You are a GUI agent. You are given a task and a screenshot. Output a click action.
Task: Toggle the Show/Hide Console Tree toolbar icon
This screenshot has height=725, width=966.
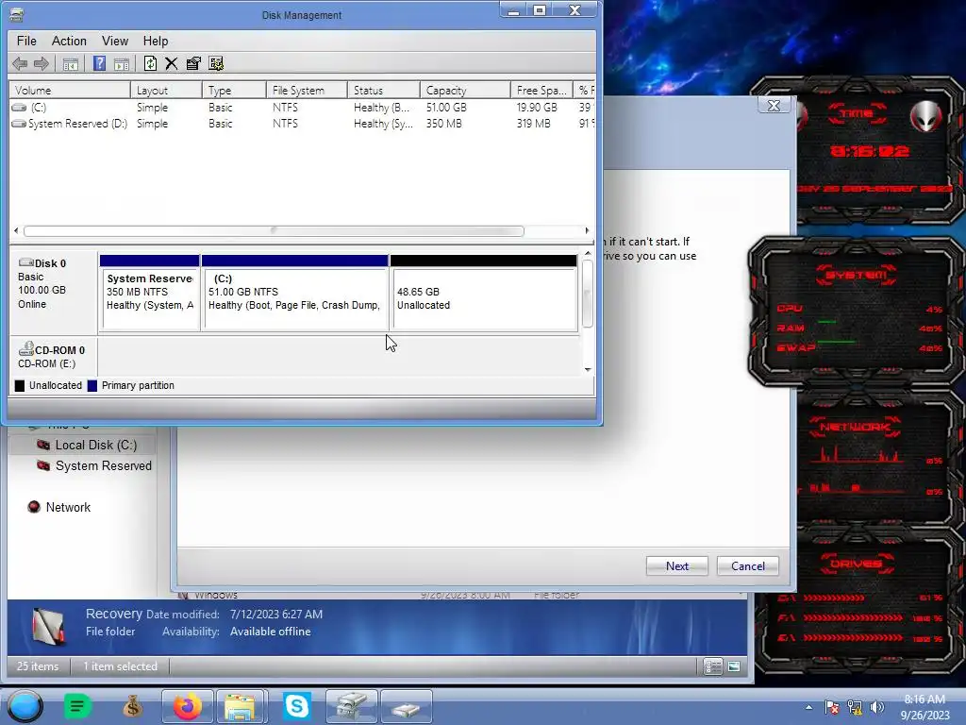pyautogui.click(x=70, y=63)
